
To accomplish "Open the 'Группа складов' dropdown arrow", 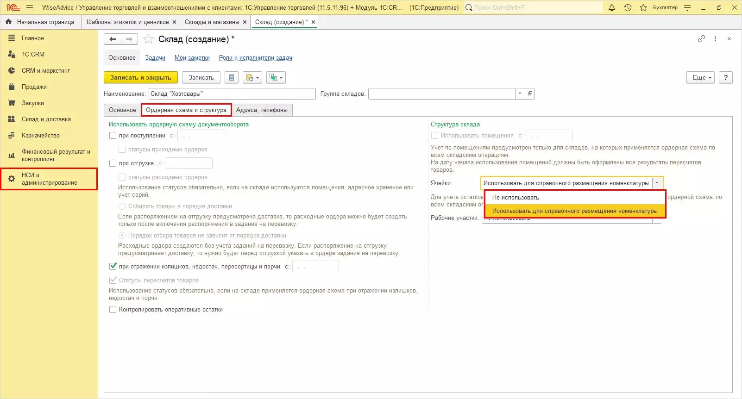I will pyautogui.click(x=520, y=94).
